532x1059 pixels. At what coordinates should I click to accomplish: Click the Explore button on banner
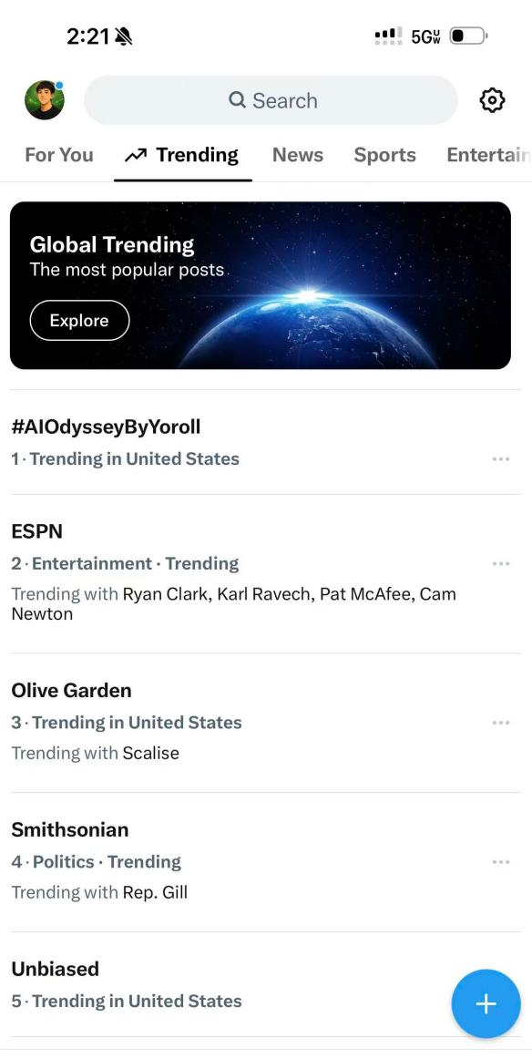click(x=79, y=320)
